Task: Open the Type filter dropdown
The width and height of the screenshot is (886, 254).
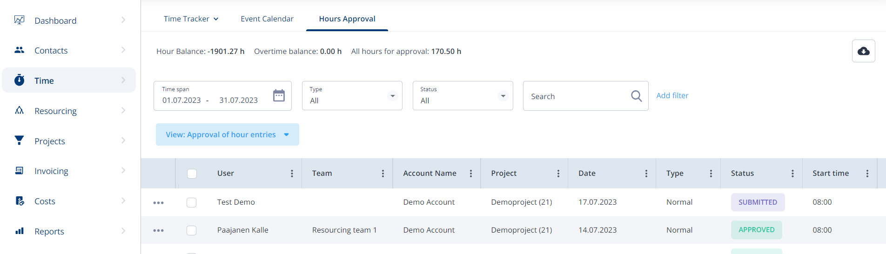Action: tap(352, 96)
